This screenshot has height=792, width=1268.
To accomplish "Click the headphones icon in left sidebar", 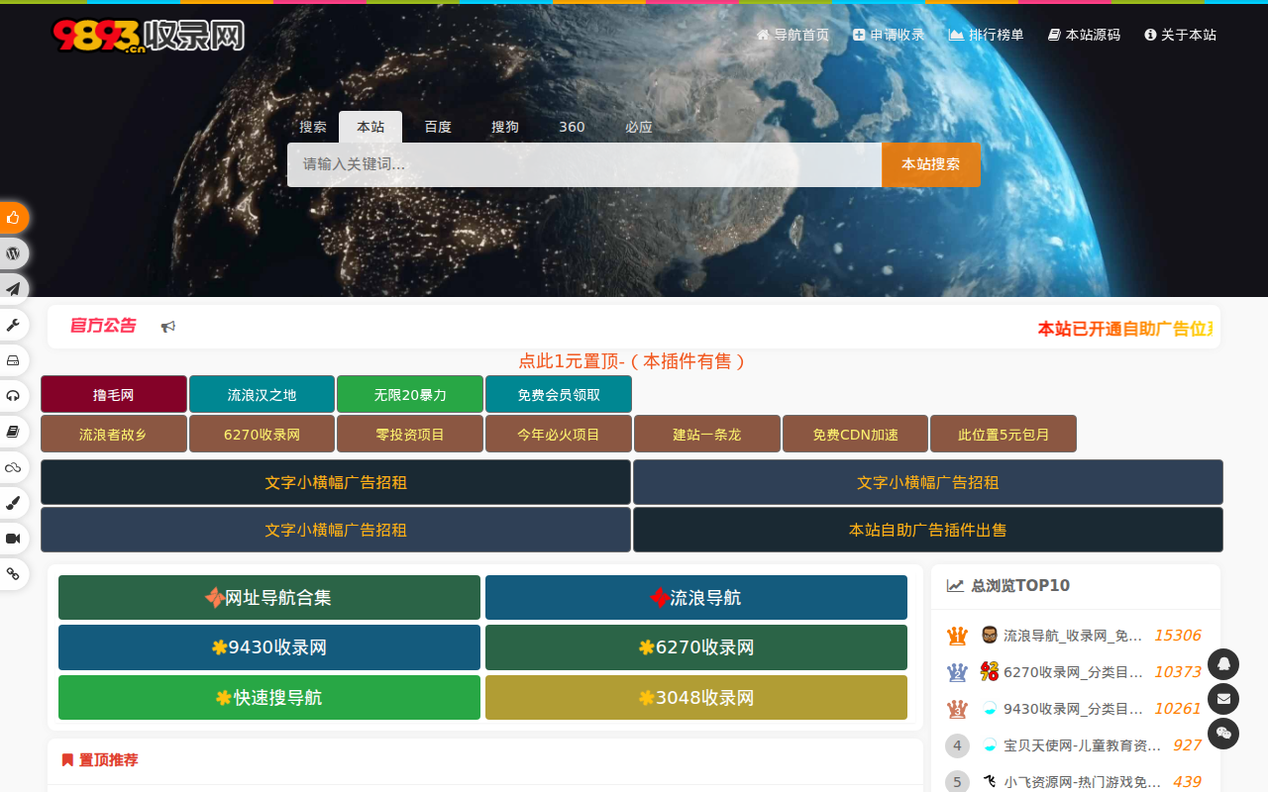I will 13,396.
